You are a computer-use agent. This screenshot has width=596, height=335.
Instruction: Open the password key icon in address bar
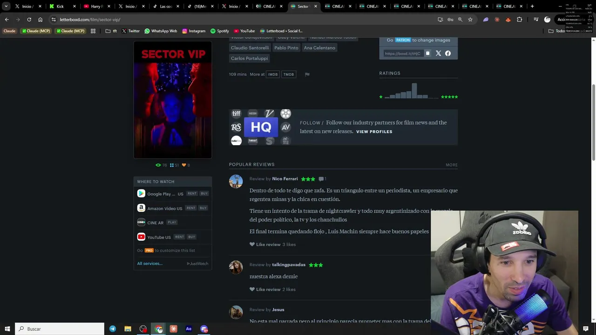pos(450,20)
